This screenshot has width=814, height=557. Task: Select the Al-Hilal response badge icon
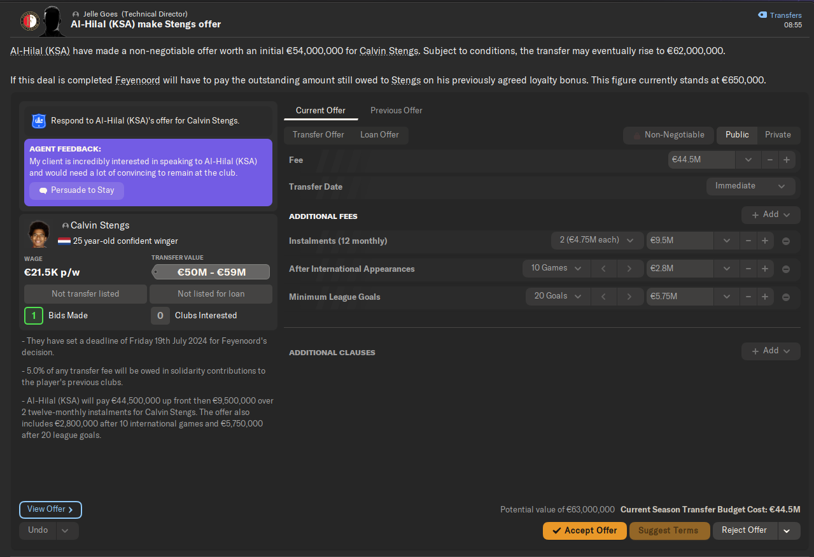pyautogui.click(x=39, y=120)
